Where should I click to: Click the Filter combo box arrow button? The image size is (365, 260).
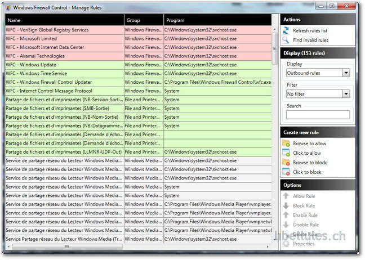point(346,94)
